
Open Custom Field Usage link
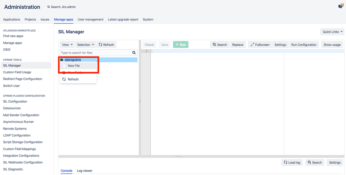[x=17, y=72]
